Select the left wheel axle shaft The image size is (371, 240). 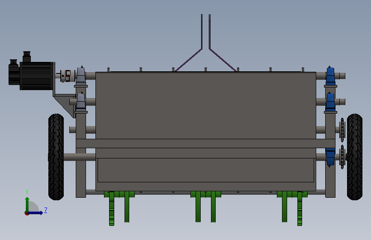click(80, 157)
